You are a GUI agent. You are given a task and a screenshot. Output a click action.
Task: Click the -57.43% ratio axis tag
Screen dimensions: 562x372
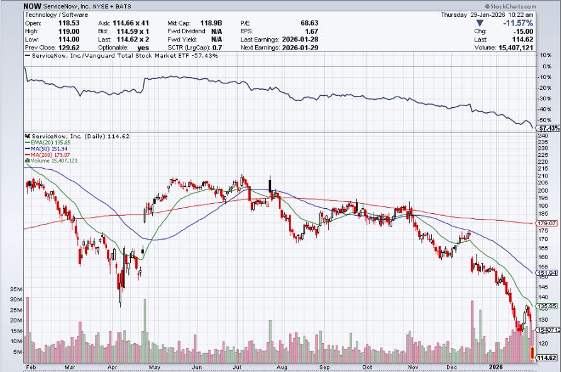[x=548, y=128]
